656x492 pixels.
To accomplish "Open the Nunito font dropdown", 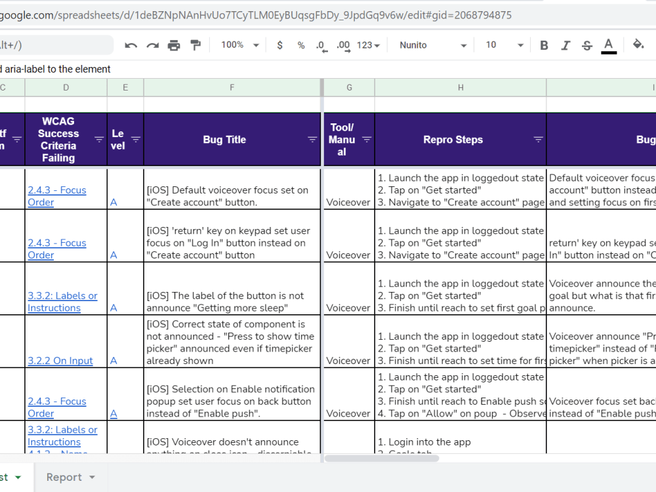I will tap(433, 45).
